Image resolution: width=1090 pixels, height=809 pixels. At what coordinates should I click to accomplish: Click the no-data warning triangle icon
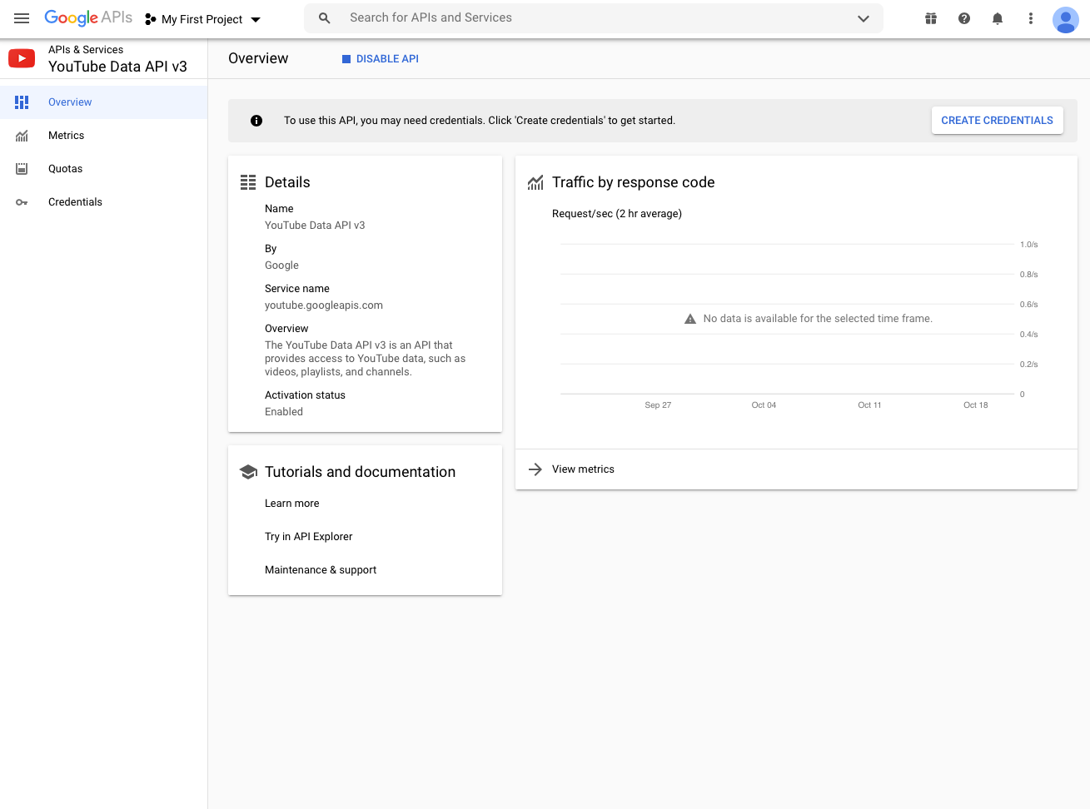(690, 319)
